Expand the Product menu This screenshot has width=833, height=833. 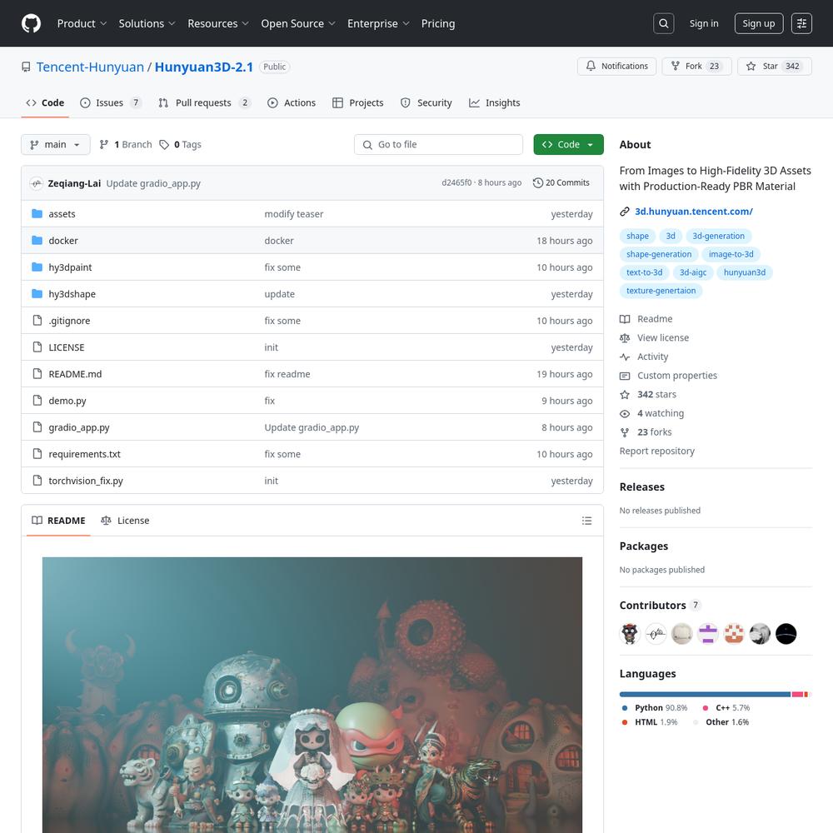tap(82, 23)
